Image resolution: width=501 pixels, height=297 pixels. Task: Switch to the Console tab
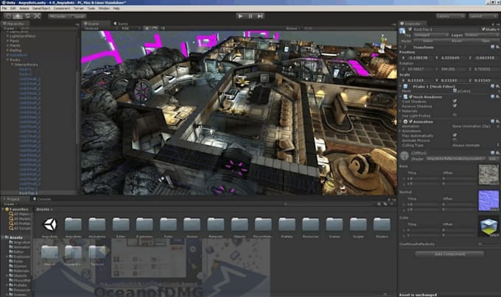tap(43, 199)
